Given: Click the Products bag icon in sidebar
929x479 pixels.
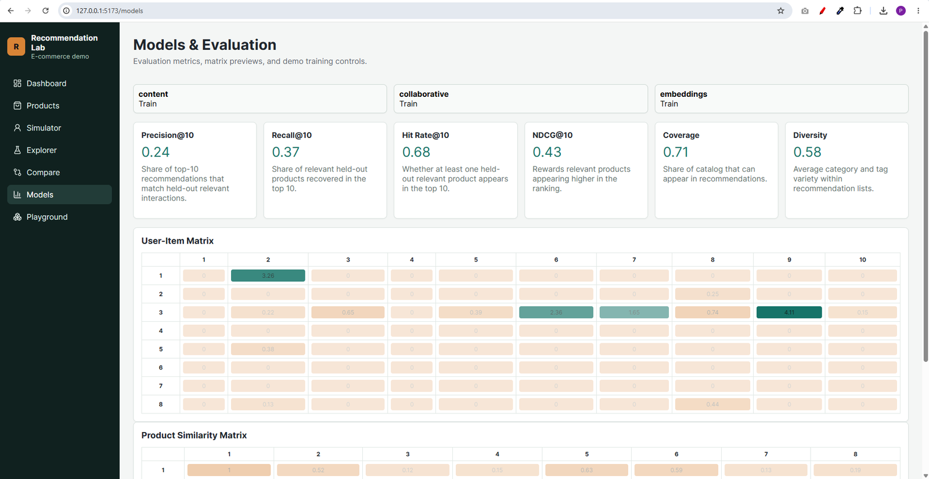Looking at the screenshot, I should [x=17, y=106].
